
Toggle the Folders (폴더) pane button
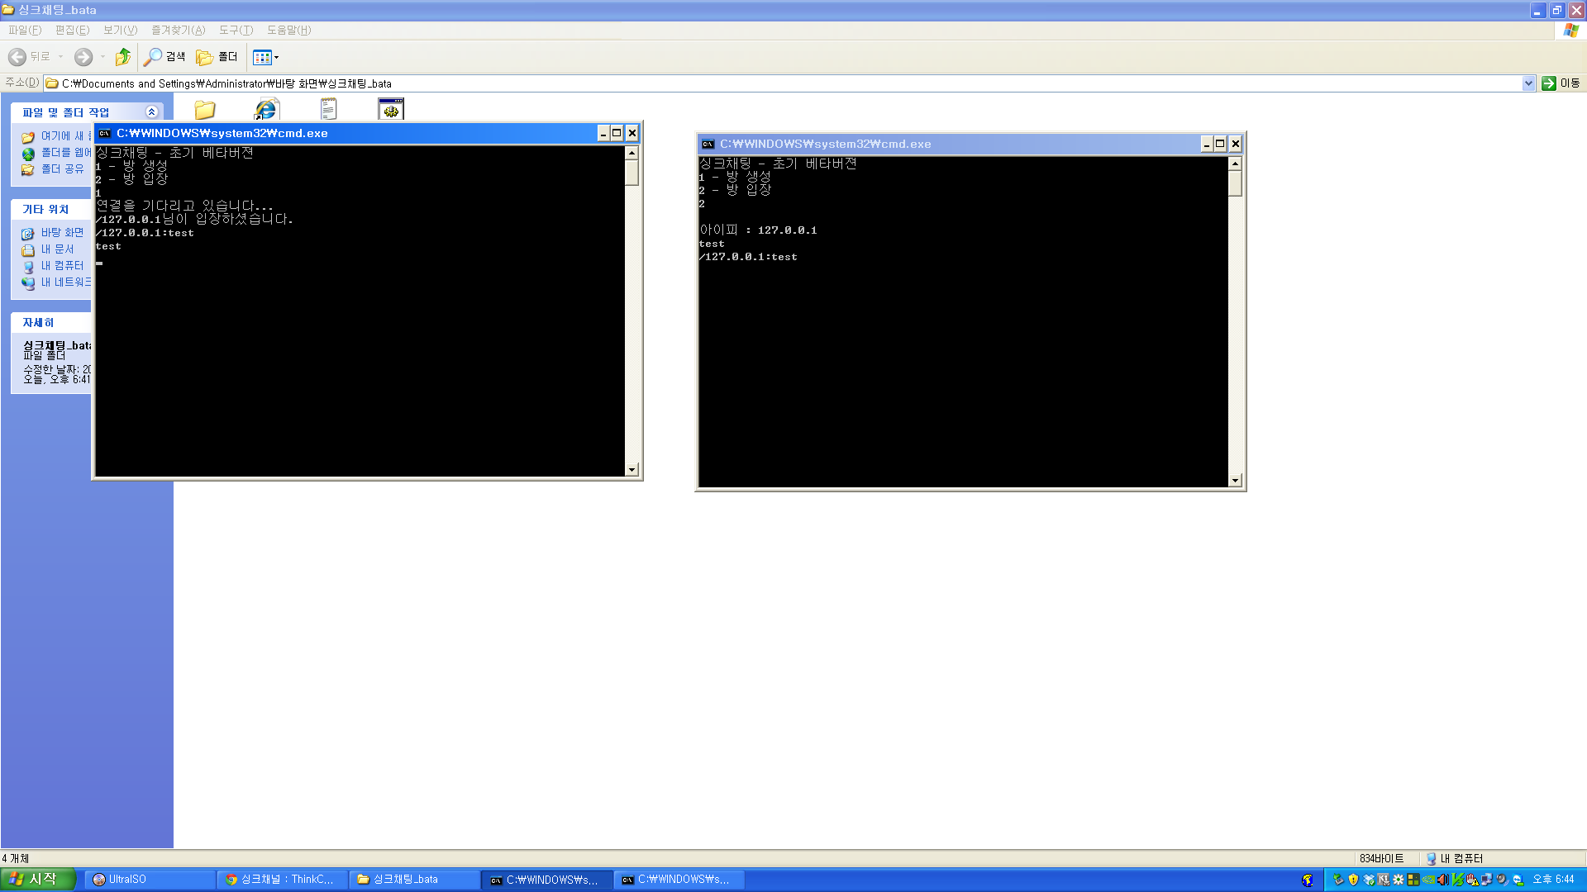point(217,57)
